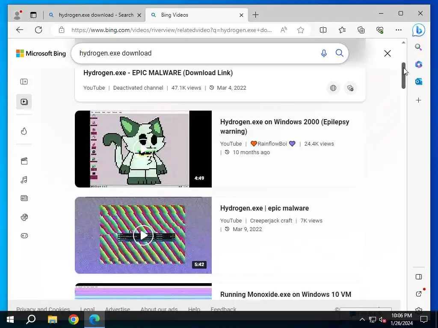This screenshot has height=328, width=438.
Task: Open Hydrogen.exe EPIC MALWARE video title
Action: click(158, 73)
